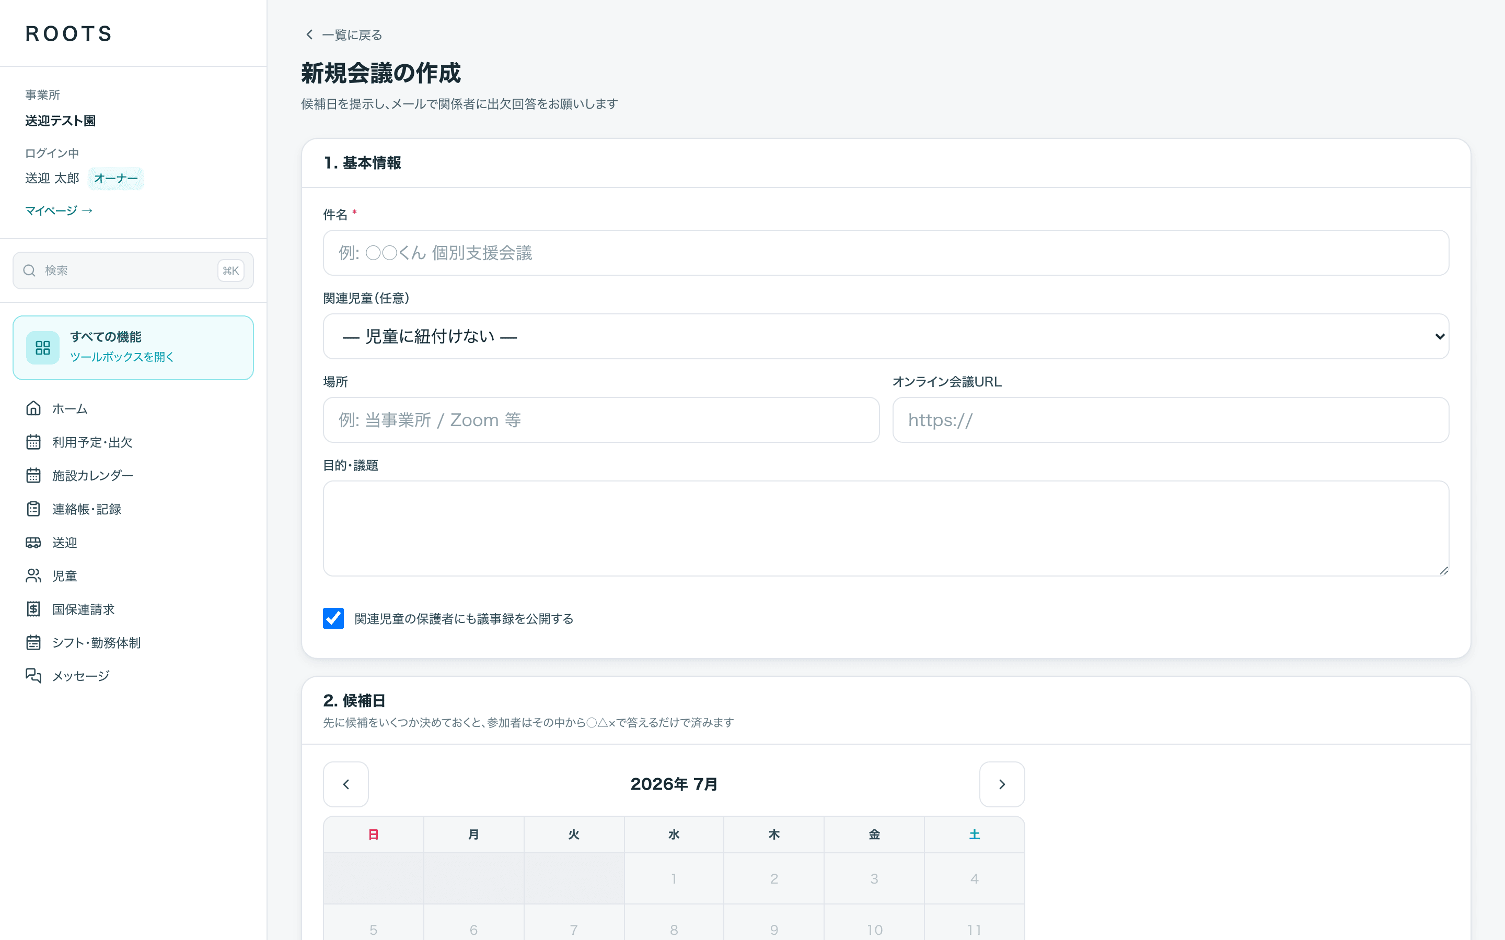Viewport: 1505px width, 940px height.
Task: Focus the sidebar 検索 field
Action: pyautogui.click(x=133, y=271)
